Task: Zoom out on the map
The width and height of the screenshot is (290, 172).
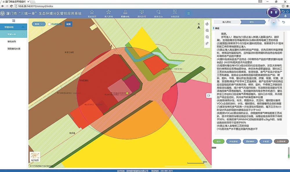Action: coord(207,37)
